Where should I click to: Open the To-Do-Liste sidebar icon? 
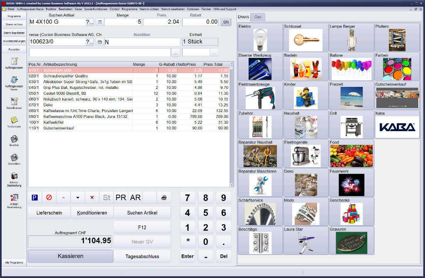14,122
